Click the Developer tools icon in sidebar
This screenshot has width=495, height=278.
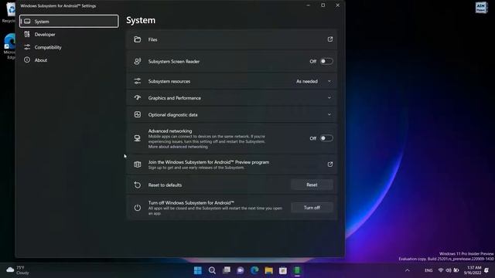click(x=27, y=34)
